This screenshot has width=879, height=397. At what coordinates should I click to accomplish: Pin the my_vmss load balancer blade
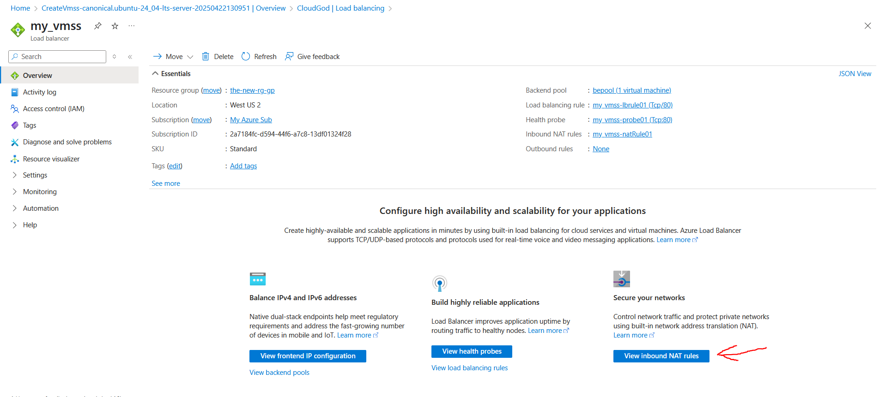(x=97, y=26)
